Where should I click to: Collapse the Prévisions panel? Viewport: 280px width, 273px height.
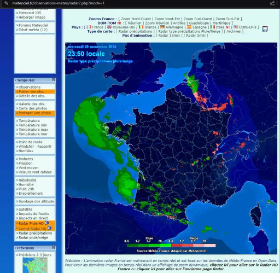point(53,248)
